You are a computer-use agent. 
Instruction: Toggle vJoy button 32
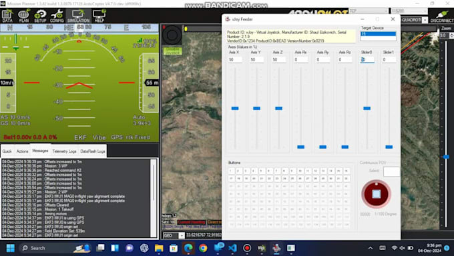click(x=347, y=179)
